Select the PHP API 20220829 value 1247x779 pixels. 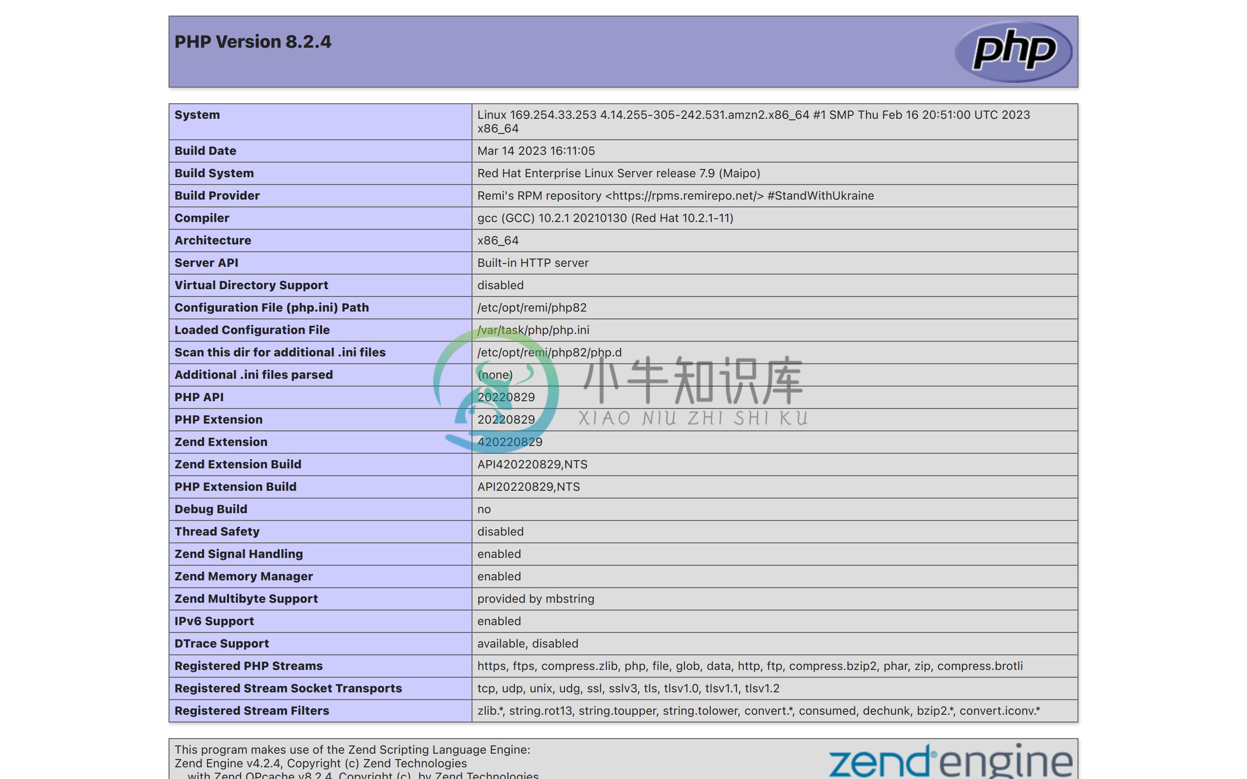pyautogui.click(x=506, y=397)
